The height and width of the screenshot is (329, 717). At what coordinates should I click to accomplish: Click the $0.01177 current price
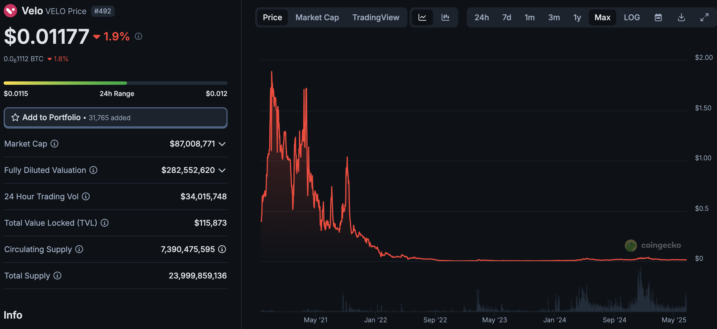point(47,36)
